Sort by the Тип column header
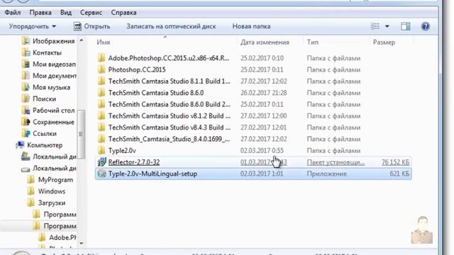This screenshot has height=255, width=454. tap(313, 42)
